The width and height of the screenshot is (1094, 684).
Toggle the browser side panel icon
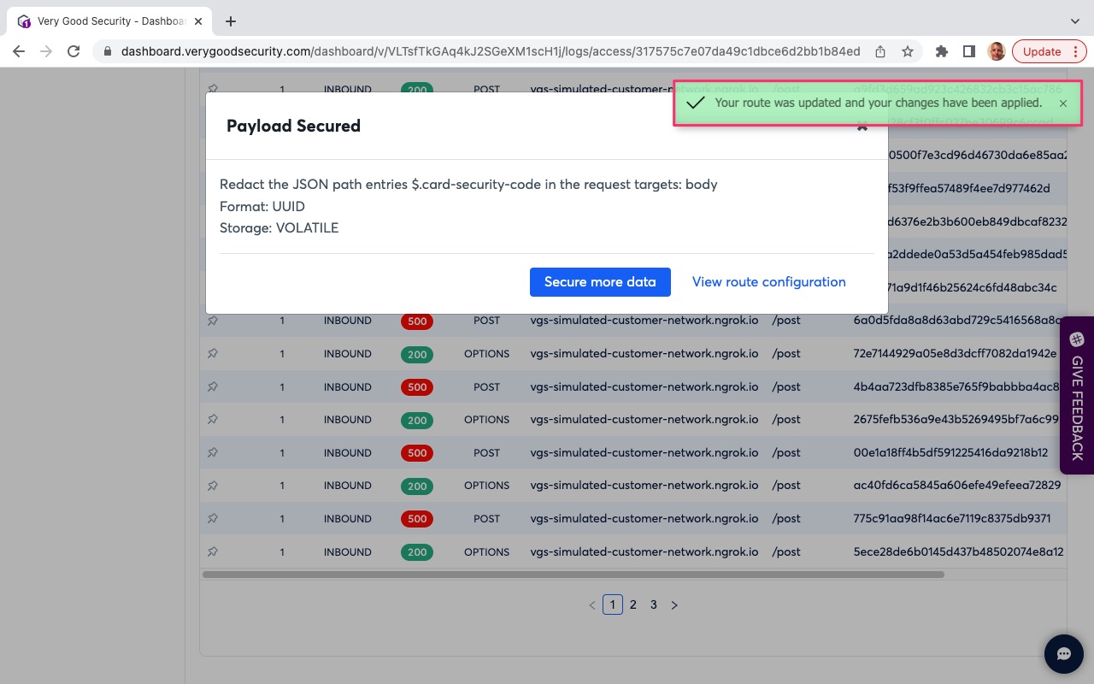pos(969,51)
